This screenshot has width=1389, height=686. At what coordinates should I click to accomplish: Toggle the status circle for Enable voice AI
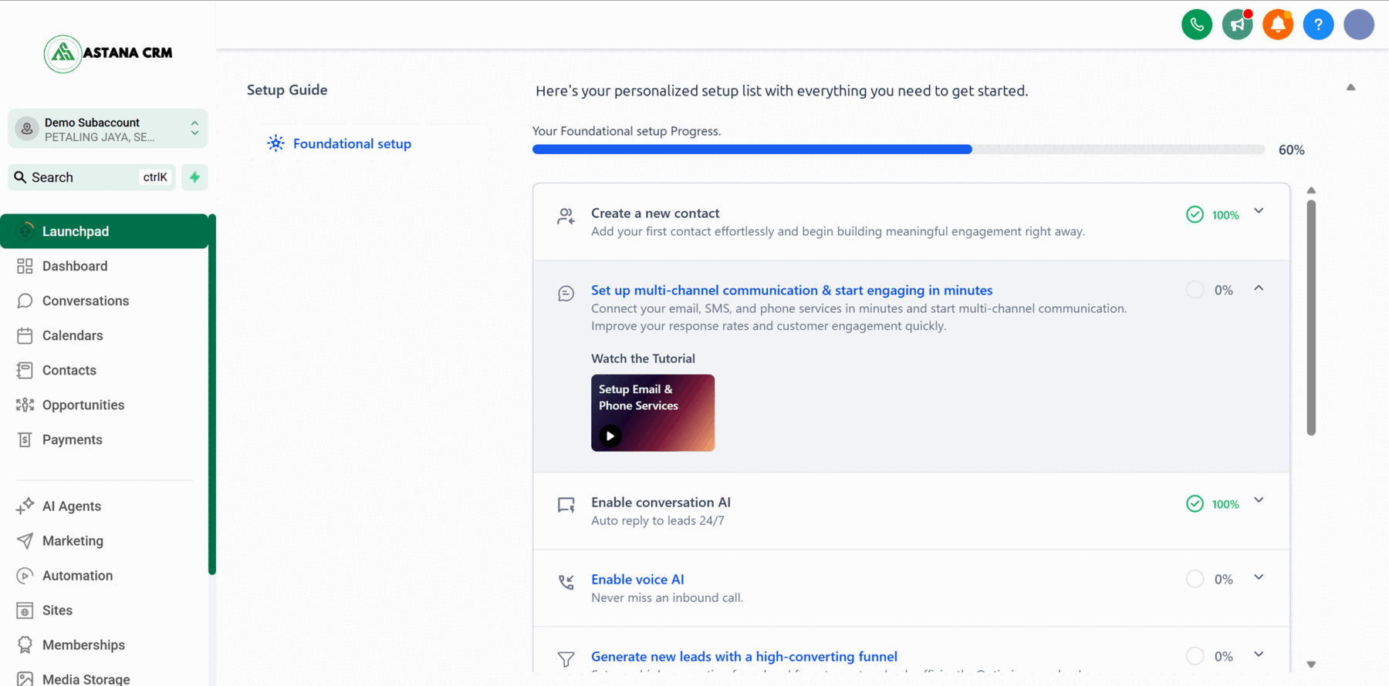point(1195,579)
